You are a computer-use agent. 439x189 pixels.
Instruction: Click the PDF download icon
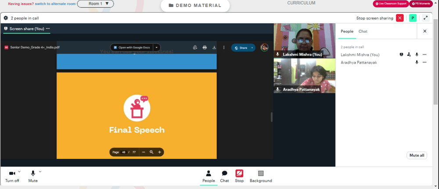[x=214, y=47]
